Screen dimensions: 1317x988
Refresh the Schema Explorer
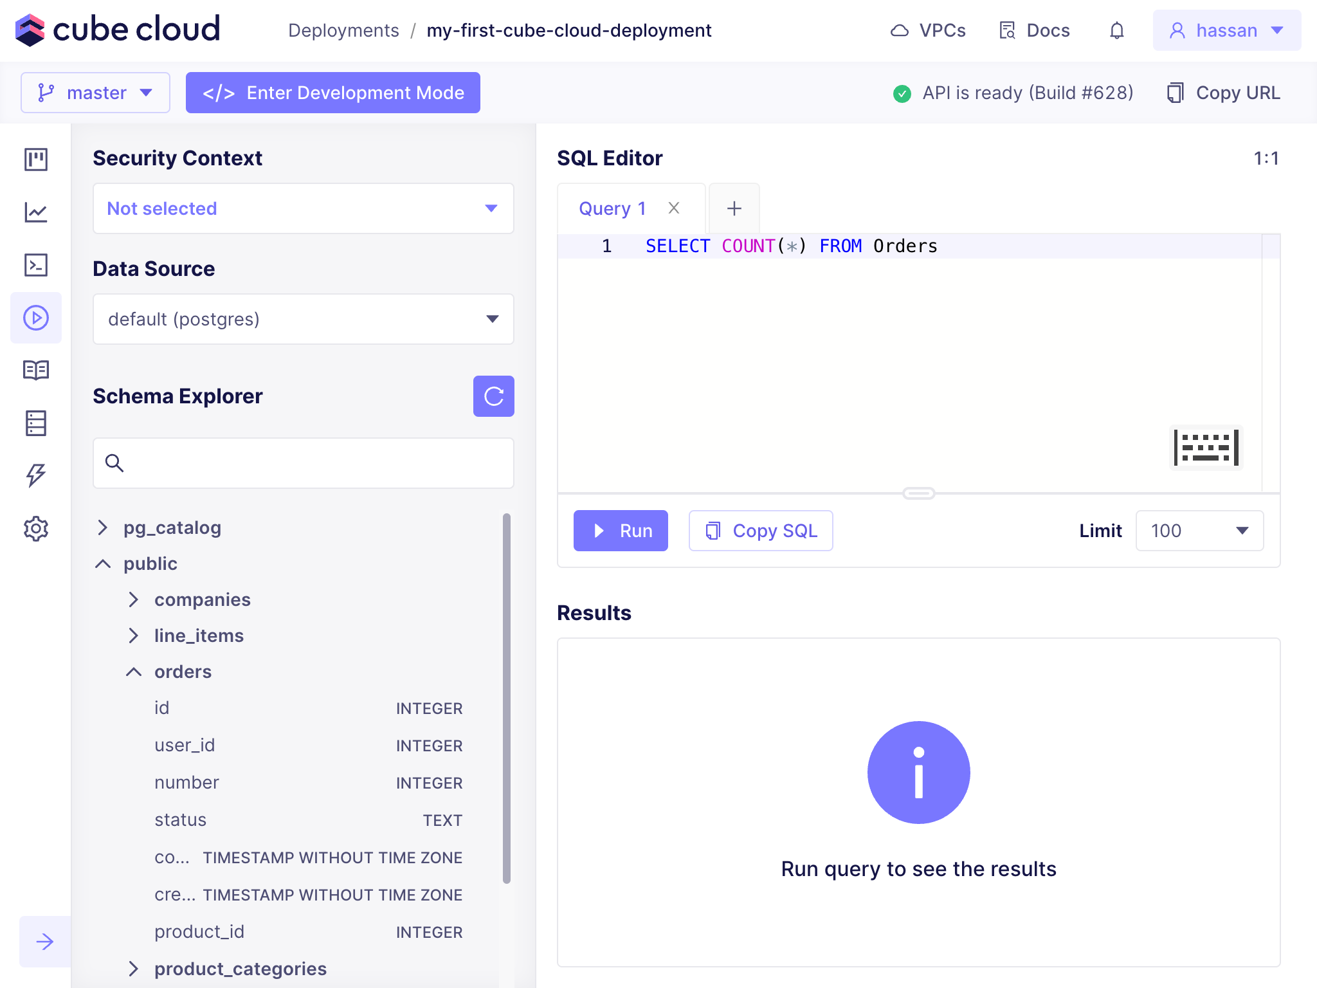click(x=493, y=396)
